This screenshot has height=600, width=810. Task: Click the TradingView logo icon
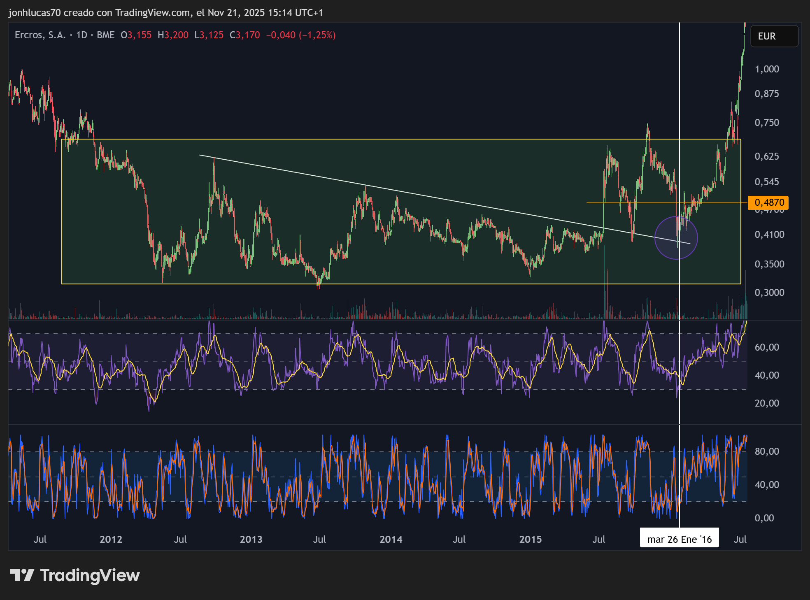(x=22, y=575)
